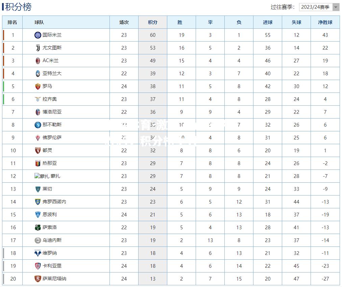Click the 乌迪内斯 team name
The width and height of the screenshot is (342, 287).
click(x=52, y=240)
